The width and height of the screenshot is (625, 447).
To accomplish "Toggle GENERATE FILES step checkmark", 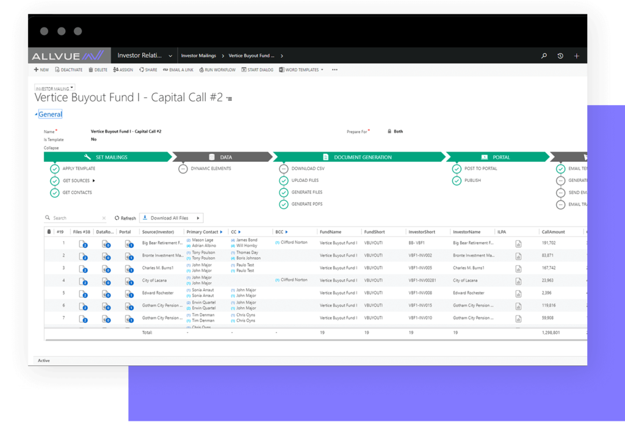I will pos(283,192).
